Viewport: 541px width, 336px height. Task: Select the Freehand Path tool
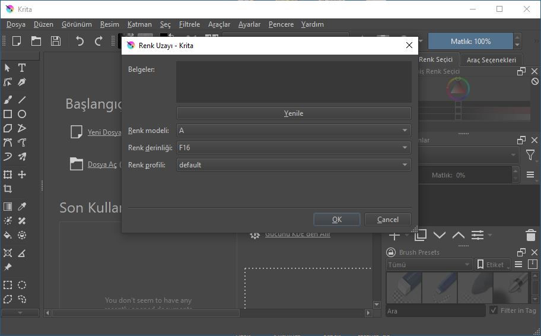point(22,142)
